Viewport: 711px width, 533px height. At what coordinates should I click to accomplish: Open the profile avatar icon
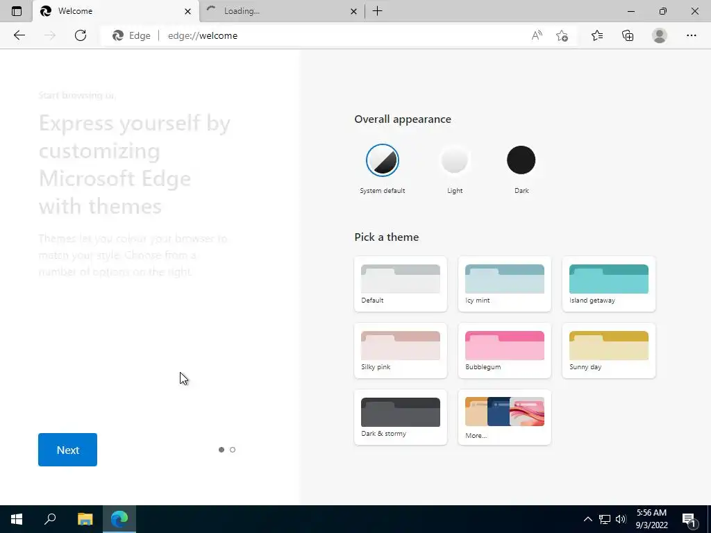pos(660,35)
